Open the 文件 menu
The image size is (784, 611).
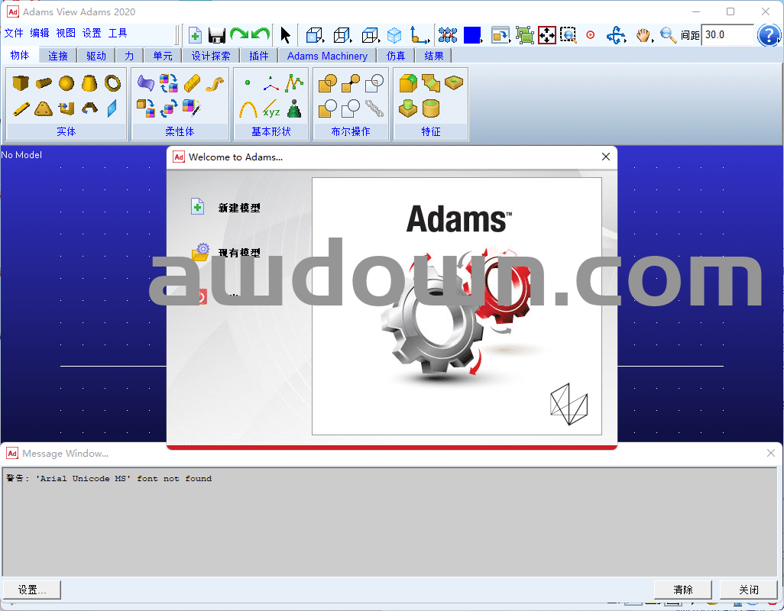pos(14,33)
